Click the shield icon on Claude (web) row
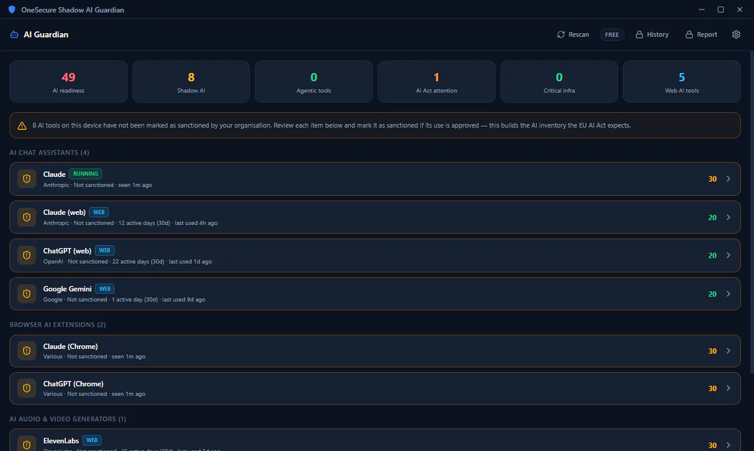The width and height of the screenshot is (754, 451). [x=27, y=217]
